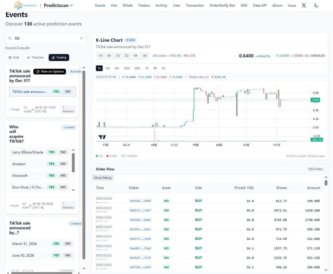
Task: Click View on Opinion button
Action: pos(50,71)
